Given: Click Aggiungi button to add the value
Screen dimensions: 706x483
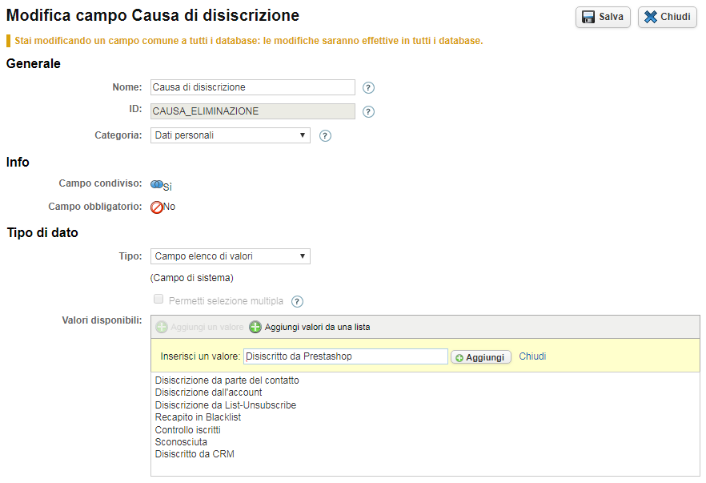Looking at the screenshot, I should click(x=481, y=357).
